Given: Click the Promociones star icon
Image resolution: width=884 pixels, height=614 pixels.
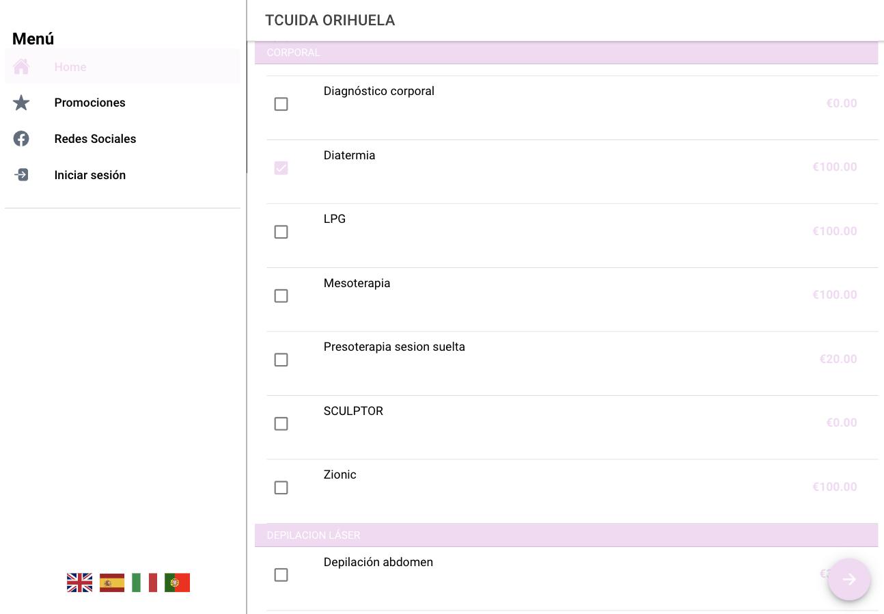Looking at the screenshot, I should click(x=21, y=103).
